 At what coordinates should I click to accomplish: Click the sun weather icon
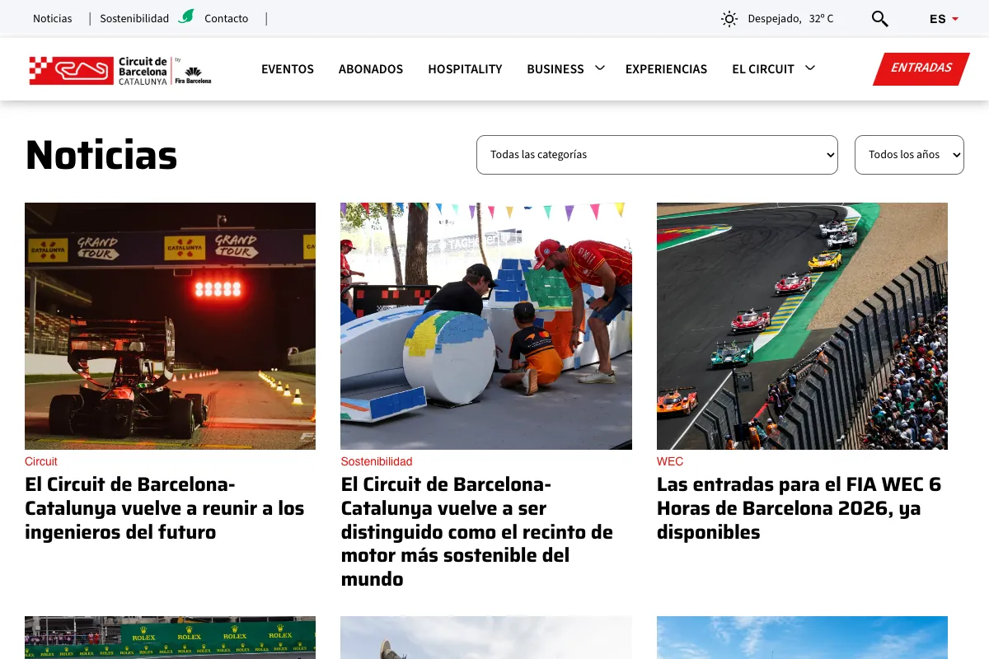pos(729,18)
